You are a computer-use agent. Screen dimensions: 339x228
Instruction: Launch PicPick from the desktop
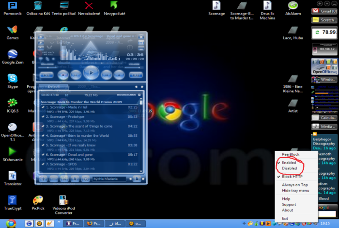[x=38, y=203]
